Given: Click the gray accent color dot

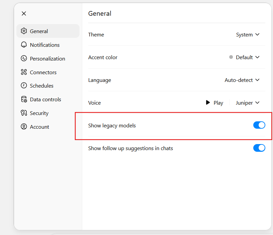Looking at the screenshot, I should coord(231,57).
